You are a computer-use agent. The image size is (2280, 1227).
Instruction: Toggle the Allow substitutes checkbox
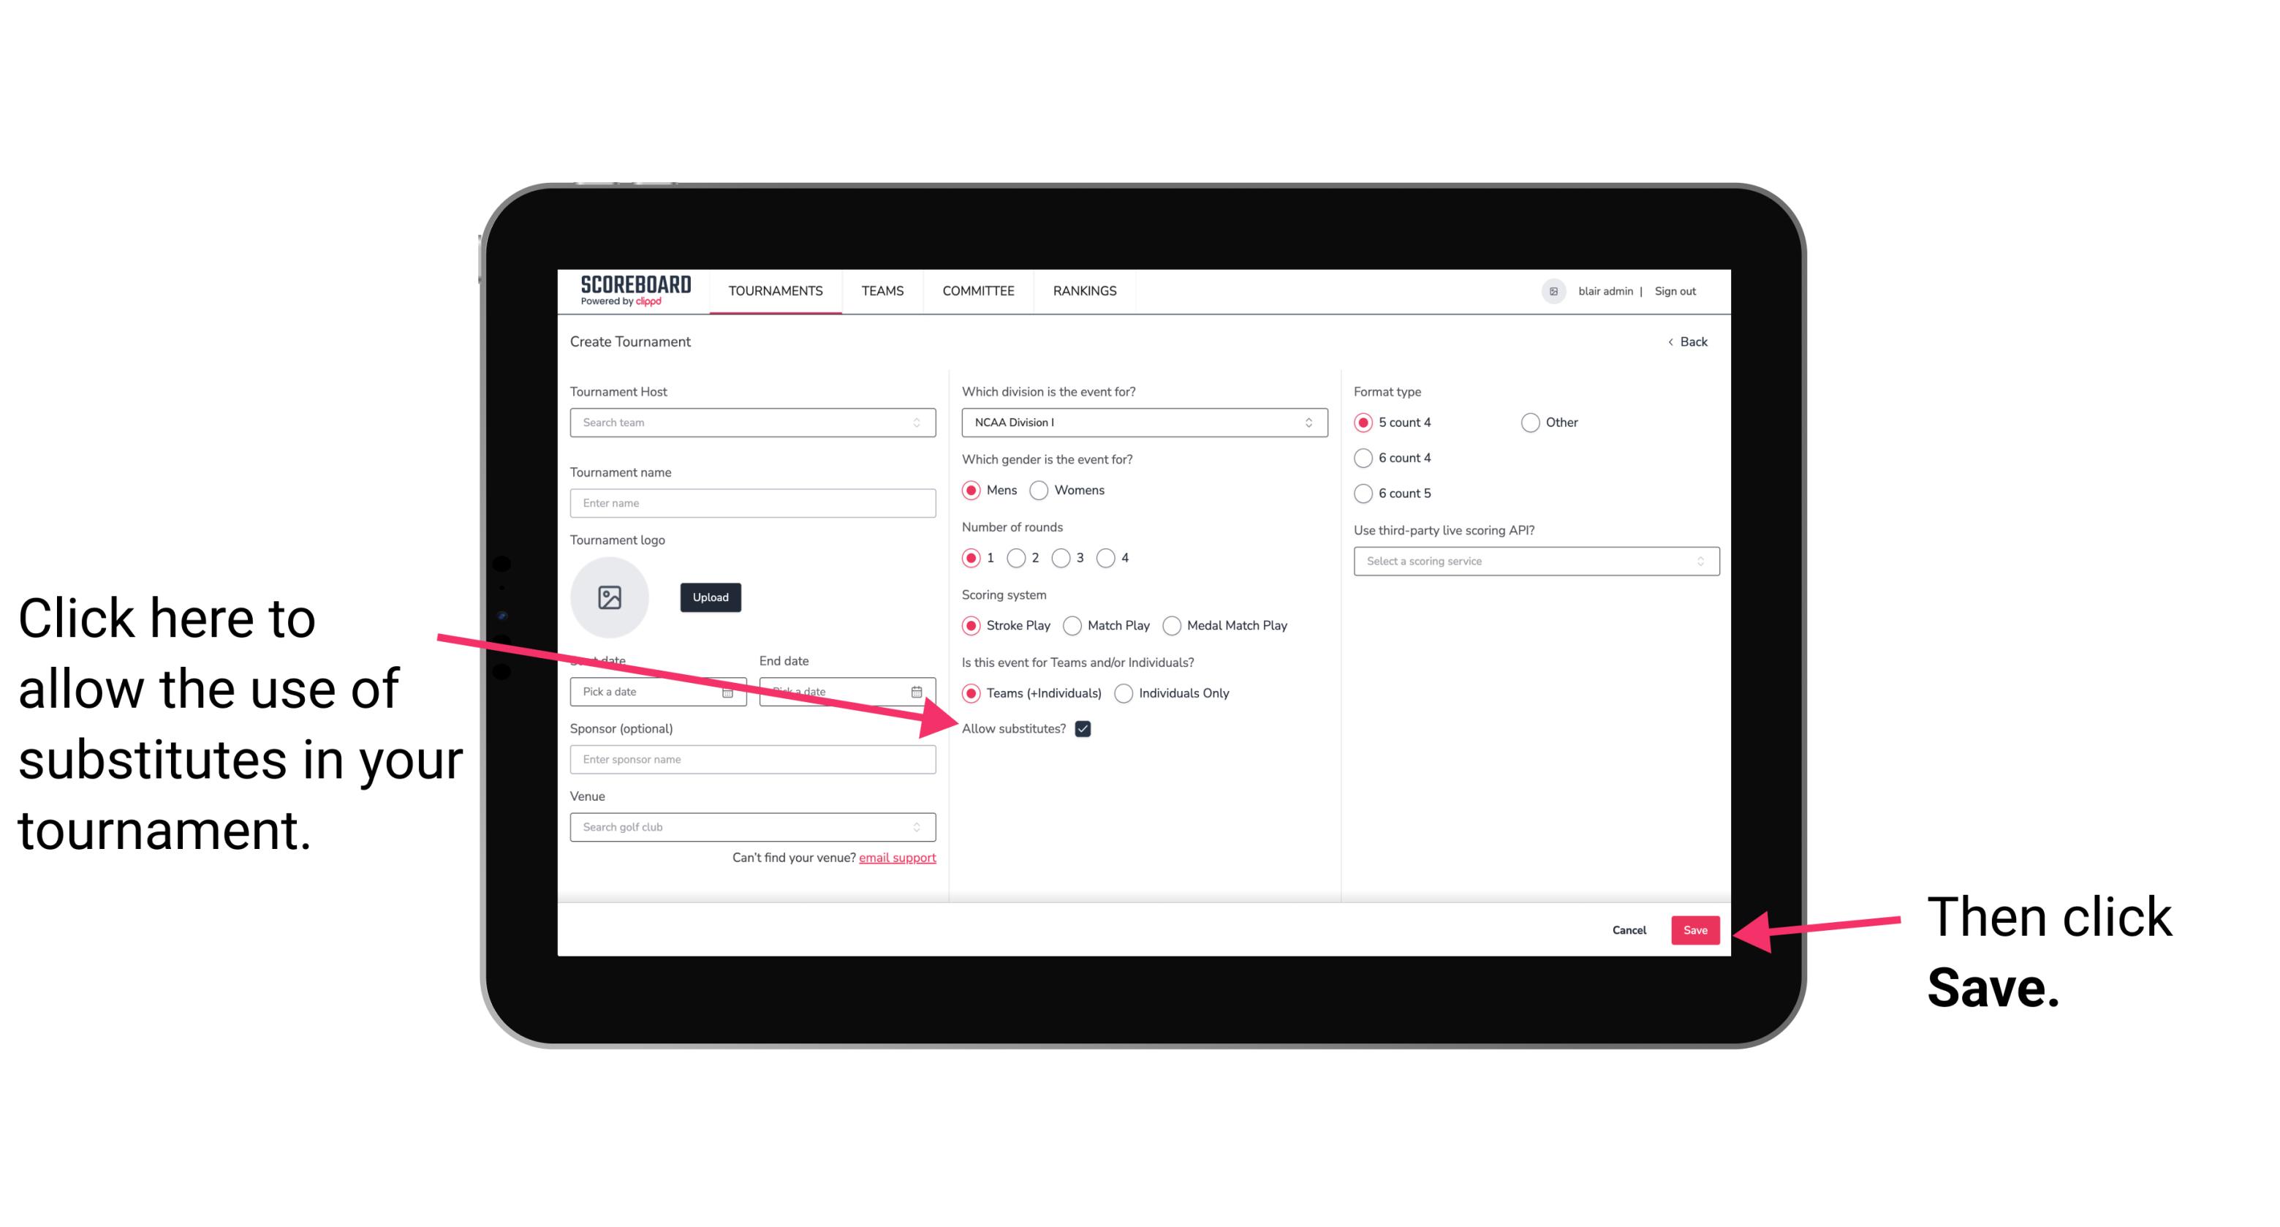click(1086, 728)
